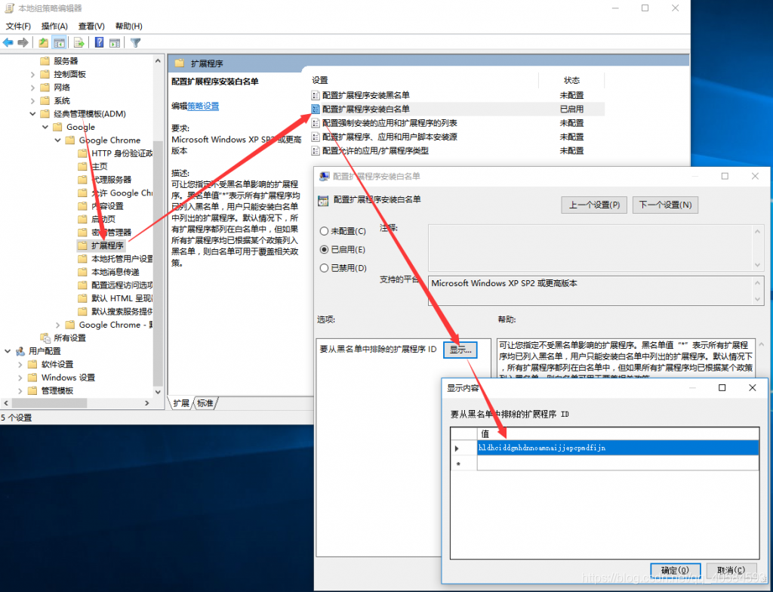Click the 下一个设置(N) button
Viewport: 773px width, 592px height.
pos(665,205)
